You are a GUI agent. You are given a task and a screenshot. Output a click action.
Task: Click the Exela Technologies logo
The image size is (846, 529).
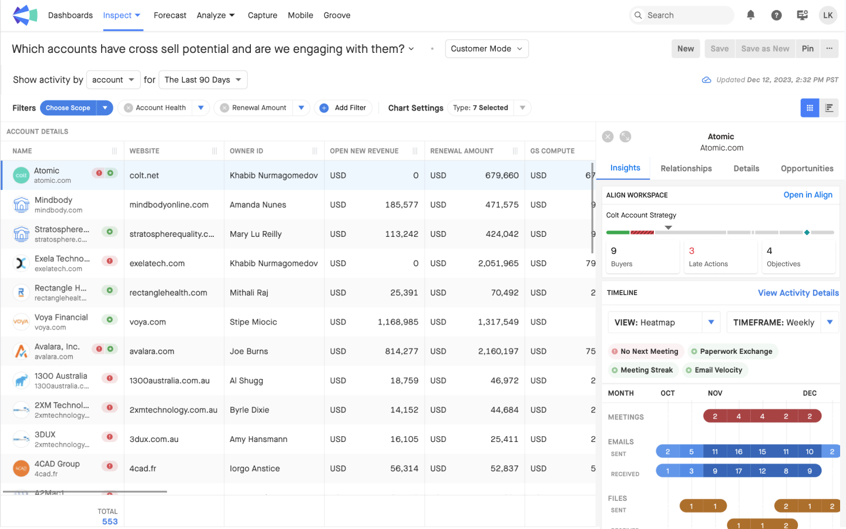(x=21, y=263)
